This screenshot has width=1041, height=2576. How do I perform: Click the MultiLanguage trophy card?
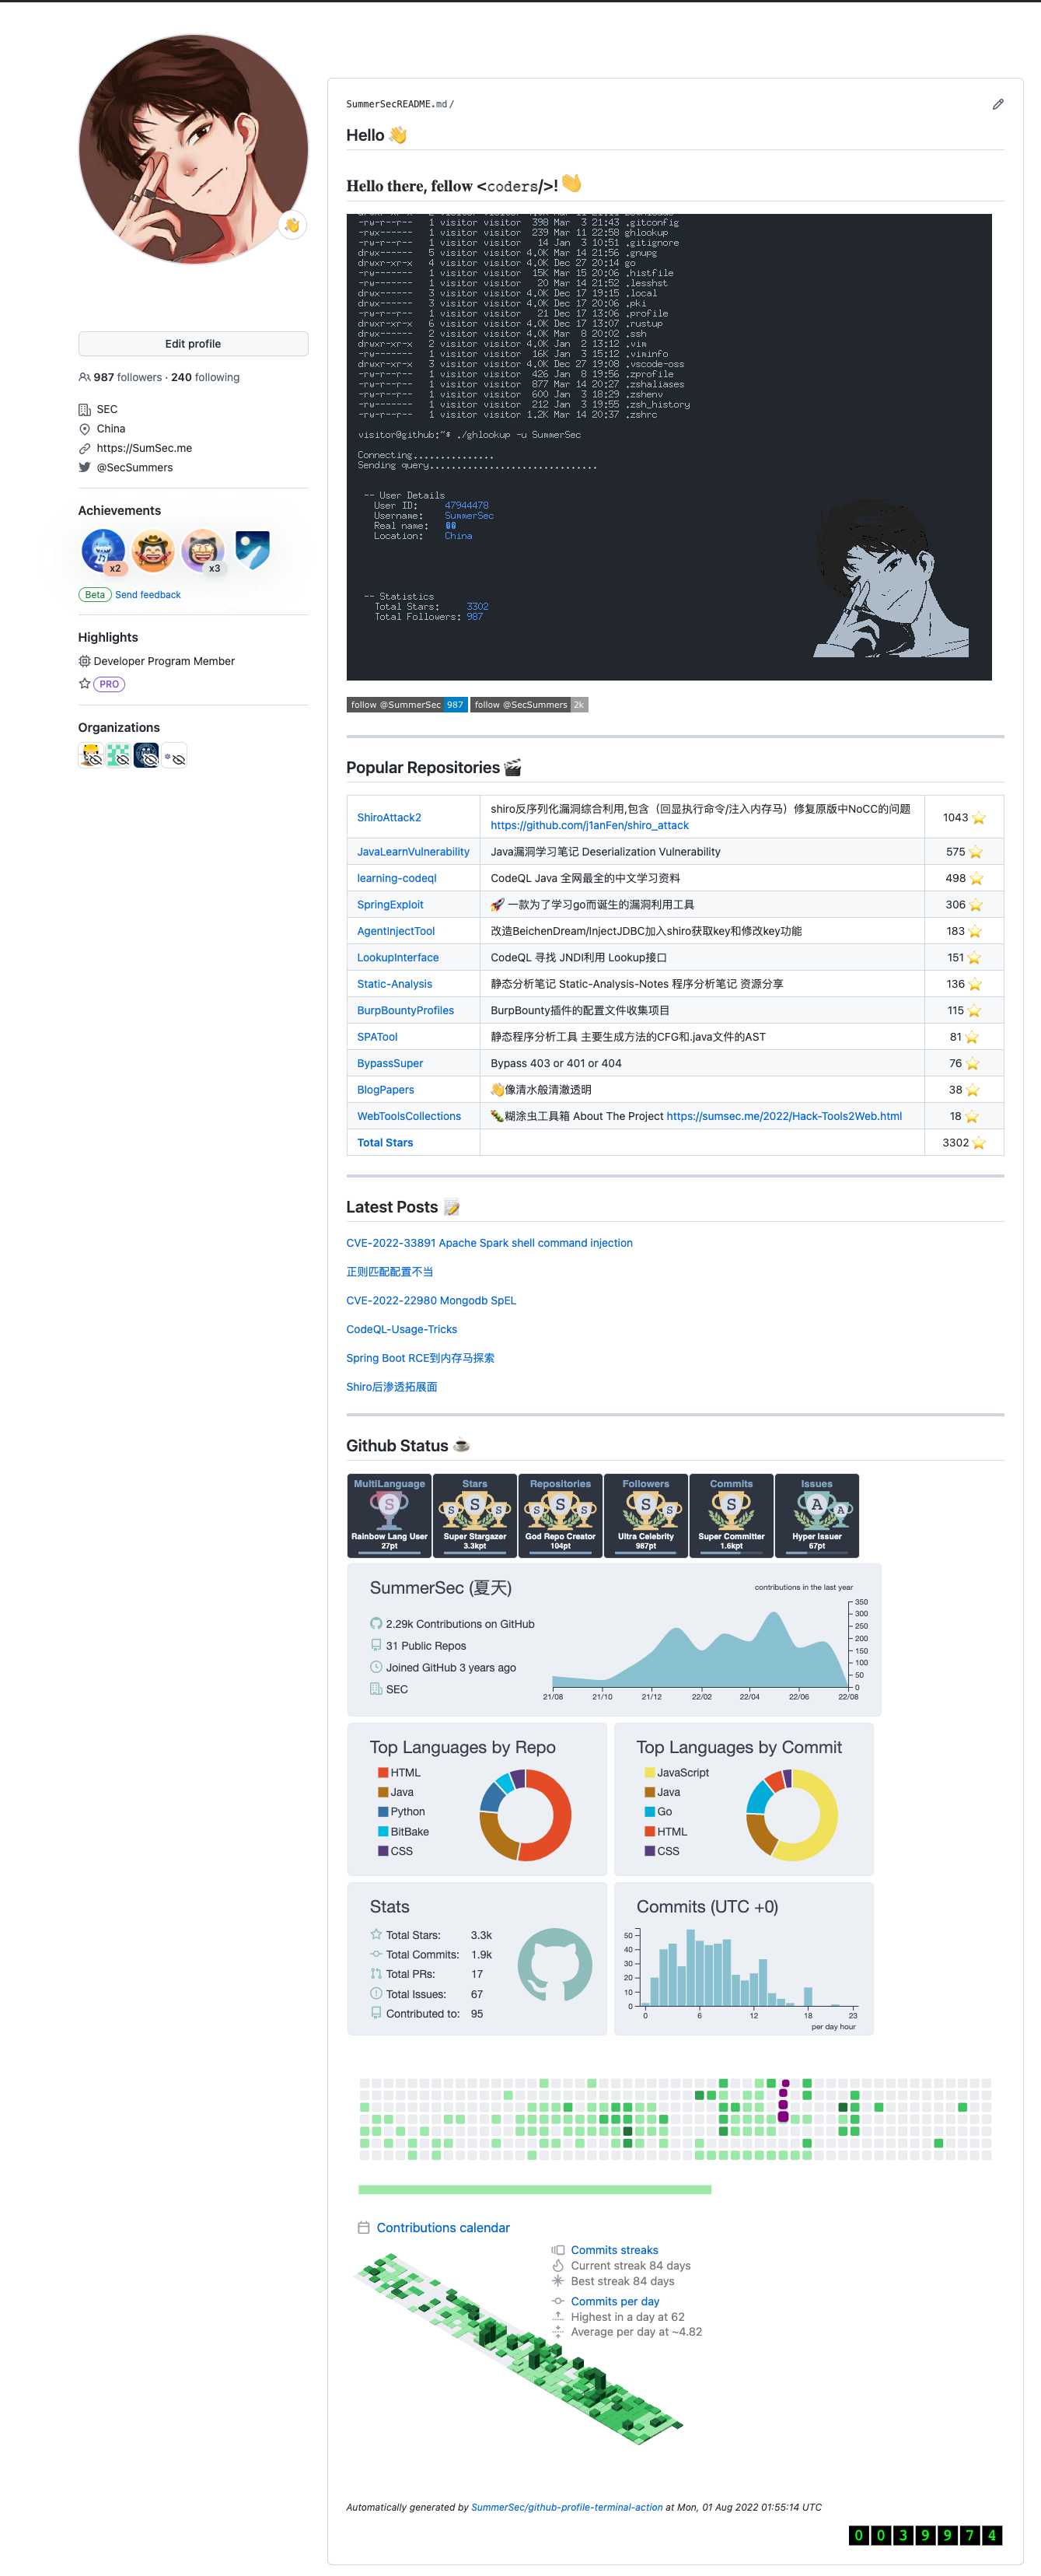389,1515
